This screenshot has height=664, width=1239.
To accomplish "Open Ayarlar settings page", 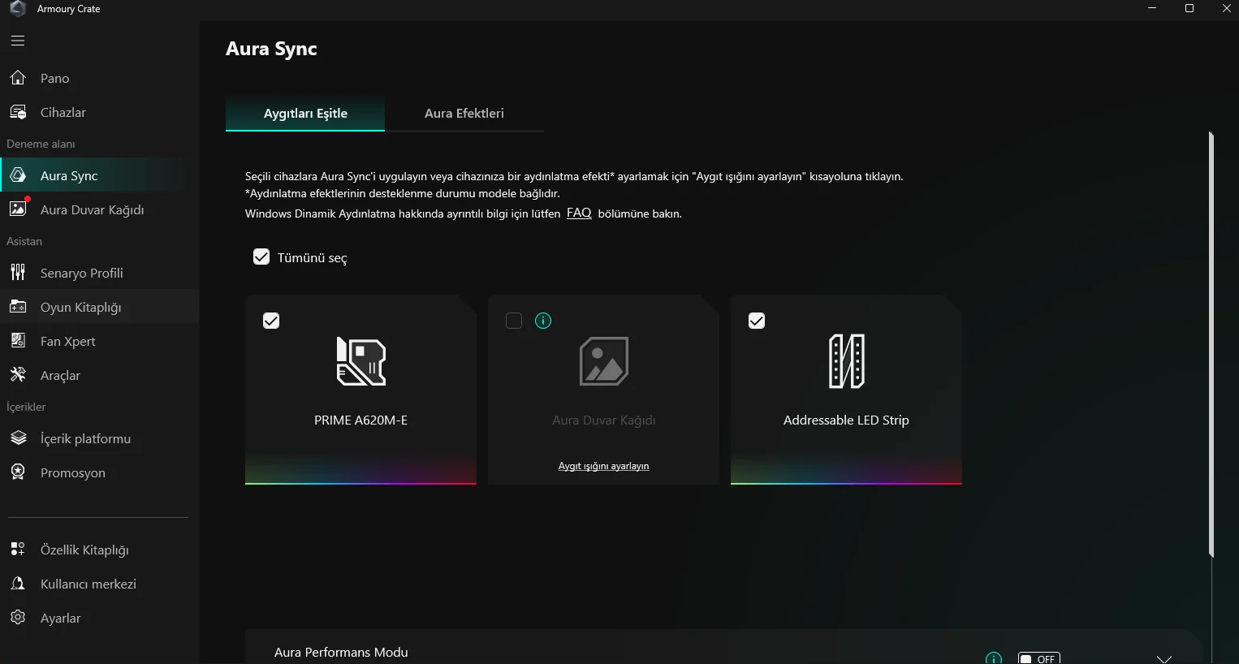I will [x=99, y=618].
